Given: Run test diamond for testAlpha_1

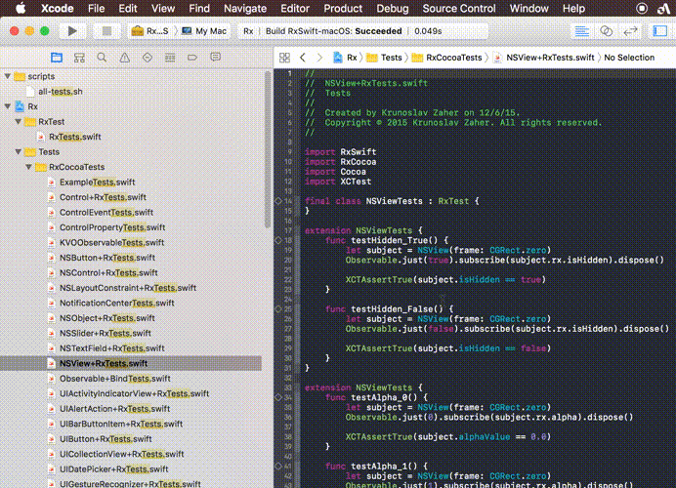Looking at the screenshot, I should [278, 466].
